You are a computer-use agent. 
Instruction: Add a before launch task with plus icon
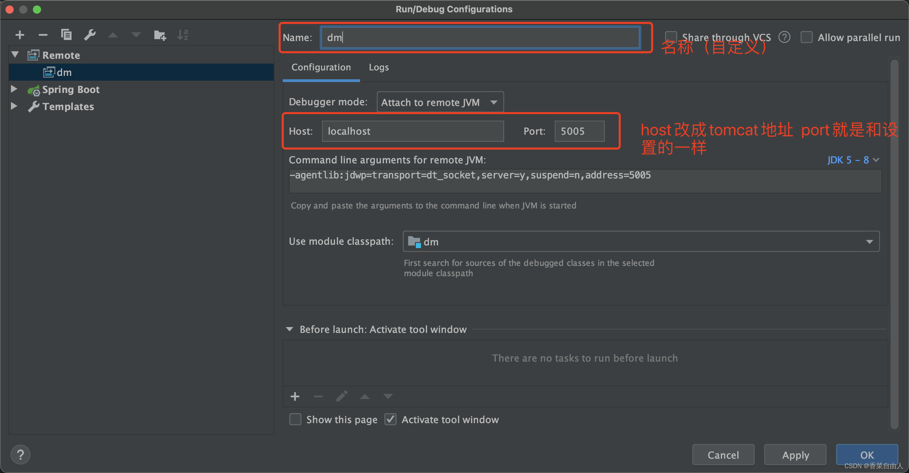(x=295, y=396)
